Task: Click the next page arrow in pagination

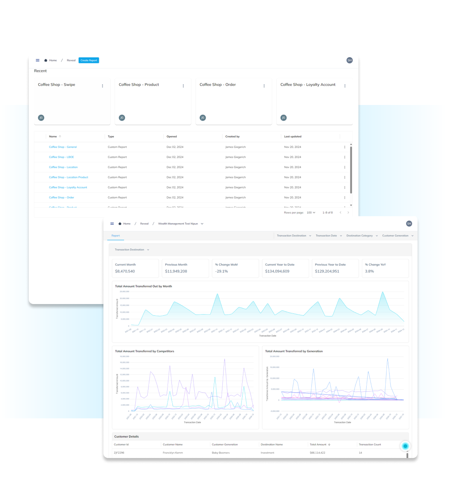Action: click(x=348, y=213)
